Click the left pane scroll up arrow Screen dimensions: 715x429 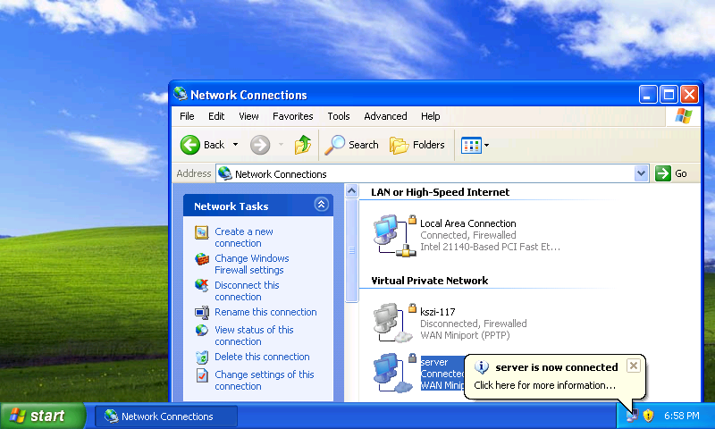click(x=351, y=190)
